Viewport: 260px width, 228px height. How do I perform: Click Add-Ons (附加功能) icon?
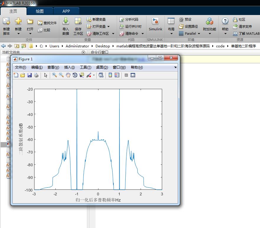(210, 21)
